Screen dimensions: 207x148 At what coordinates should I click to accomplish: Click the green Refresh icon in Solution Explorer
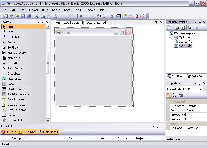point(183,28)
